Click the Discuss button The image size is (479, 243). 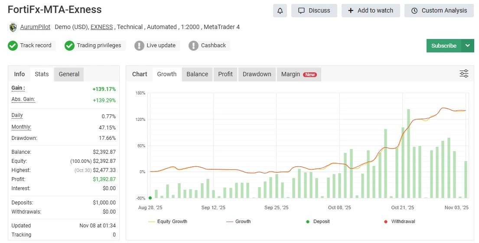314,10
